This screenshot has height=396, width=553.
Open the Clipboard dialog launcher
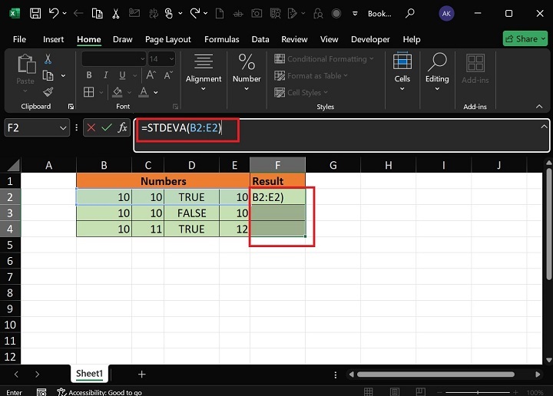(x=71, y=107)
